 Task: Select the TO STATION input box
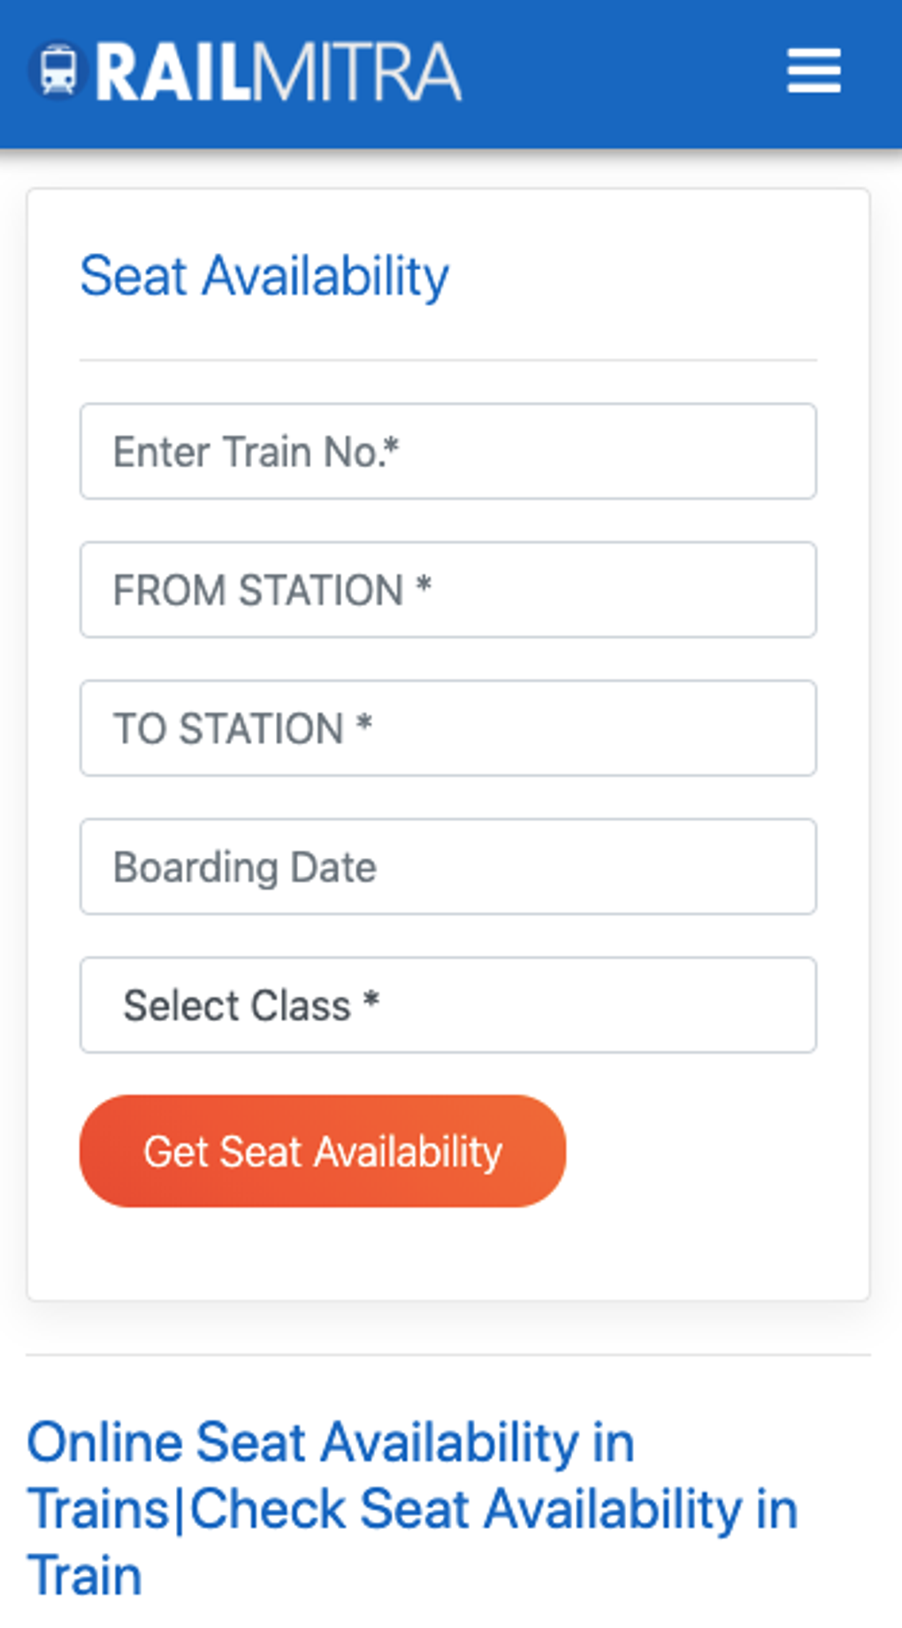point(447,728)
